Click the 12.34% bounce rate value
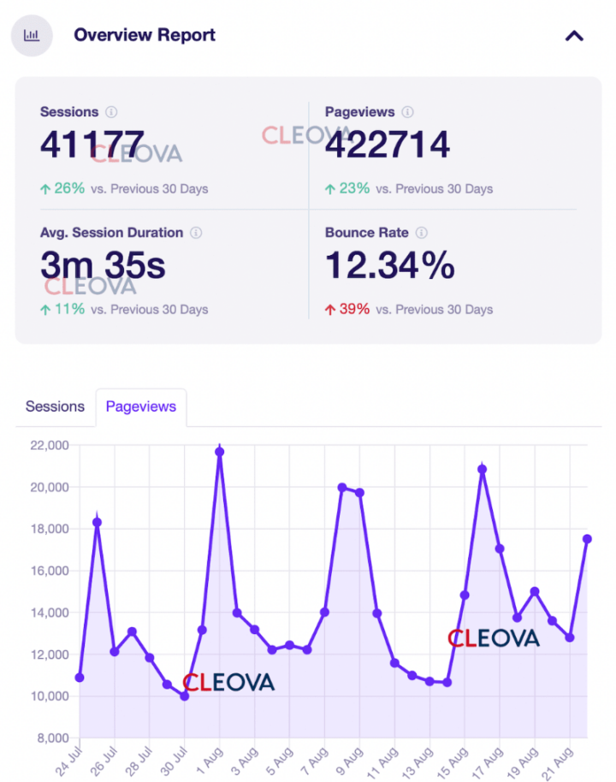 [390, 265]
